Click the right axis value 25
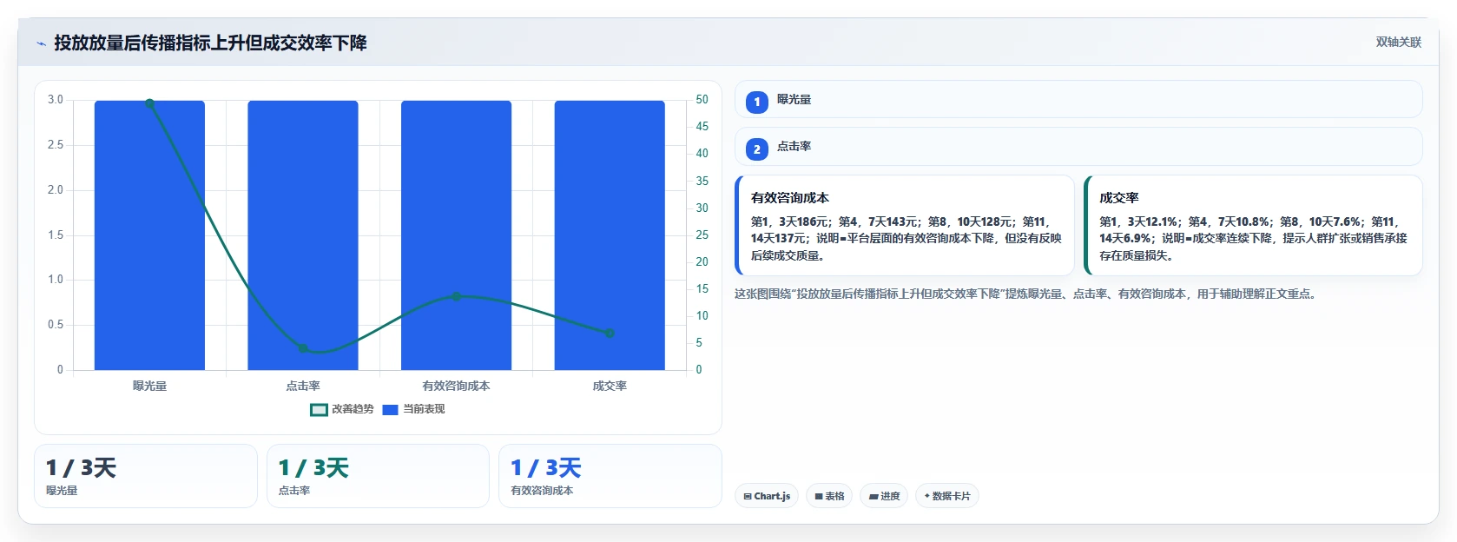The height and width of the screenshot is (542, 1457). click(702, 235)
